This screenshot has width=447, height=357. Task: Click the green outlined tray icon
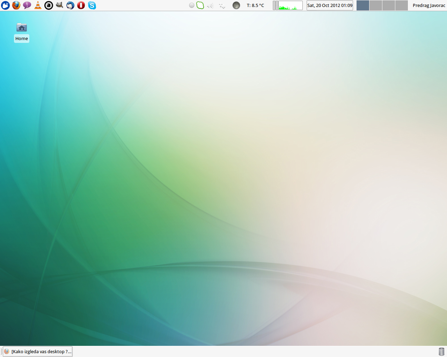(200, 5)
